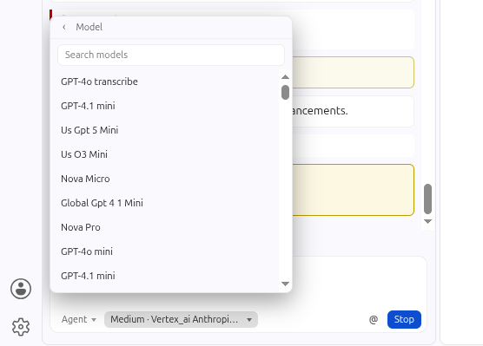Go back using the Model chevron arrow
This screenshot has width=483, height=346.
(x=64, y=27)
